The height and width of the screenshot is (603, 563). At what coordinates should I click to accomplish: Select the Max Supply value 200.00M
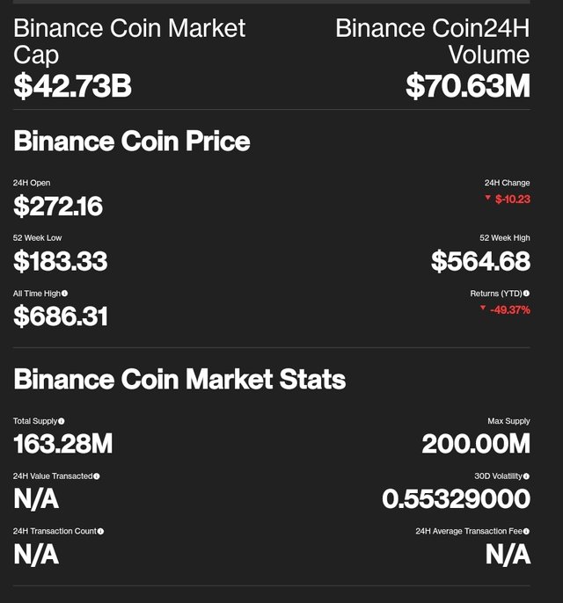pyautogui.click(x=476, y=443)
